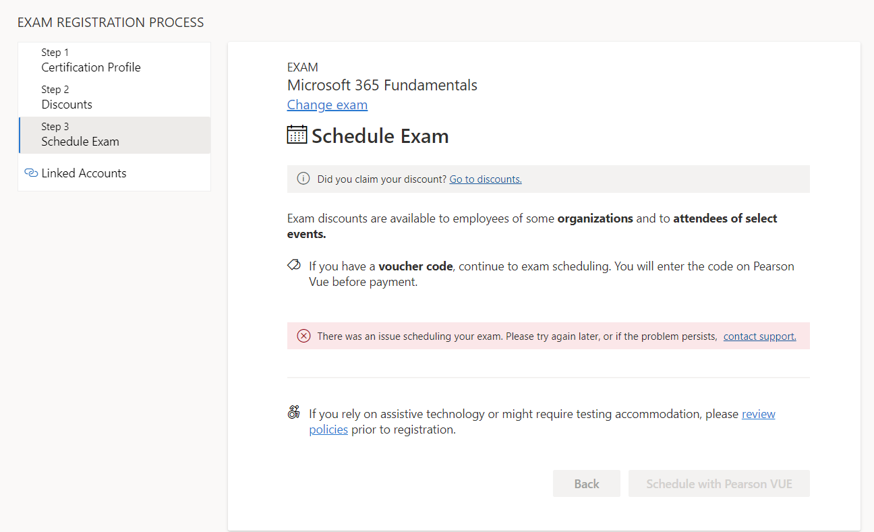Follow the Go to discounts link
The width and height of the screenshot is (874, 532).
[x=486, y=179]
